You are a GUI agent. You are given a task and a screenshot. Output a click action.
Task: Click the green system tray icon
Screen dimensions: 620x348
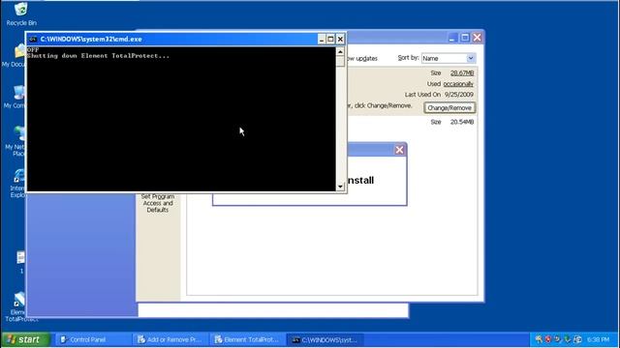[568, 339]
